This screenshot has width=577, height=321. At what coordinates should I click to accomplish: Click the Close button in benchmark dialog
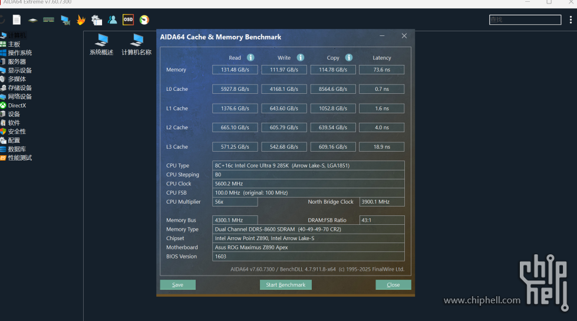pyautogui.click(x=393, y=285)
